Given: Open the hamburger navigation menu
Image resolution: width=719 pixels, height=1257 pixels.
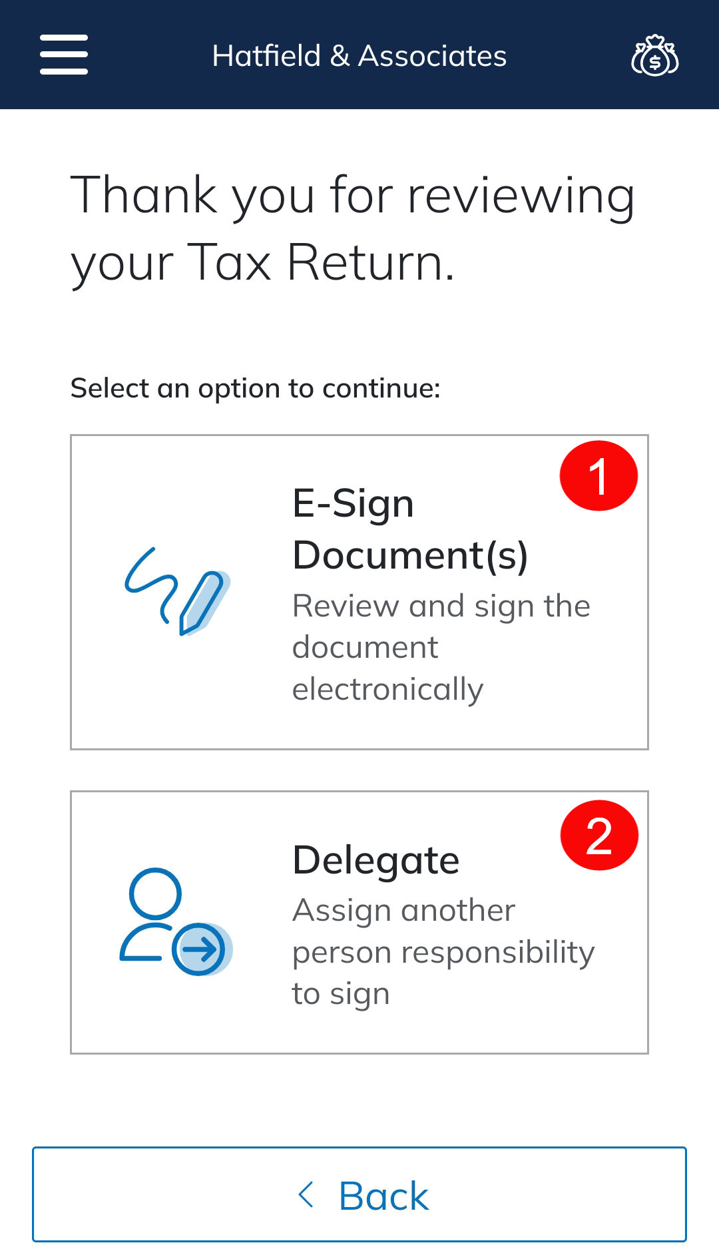Looking at the screenshot, I should point(64,55).
